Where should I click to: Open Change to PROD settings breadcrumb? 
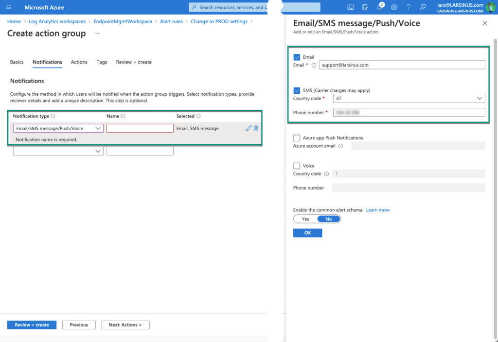[x=219, y=21]
